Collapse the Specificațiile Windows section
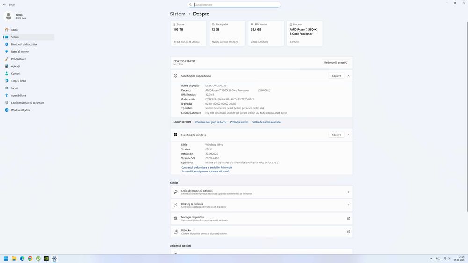 point(348,135)
